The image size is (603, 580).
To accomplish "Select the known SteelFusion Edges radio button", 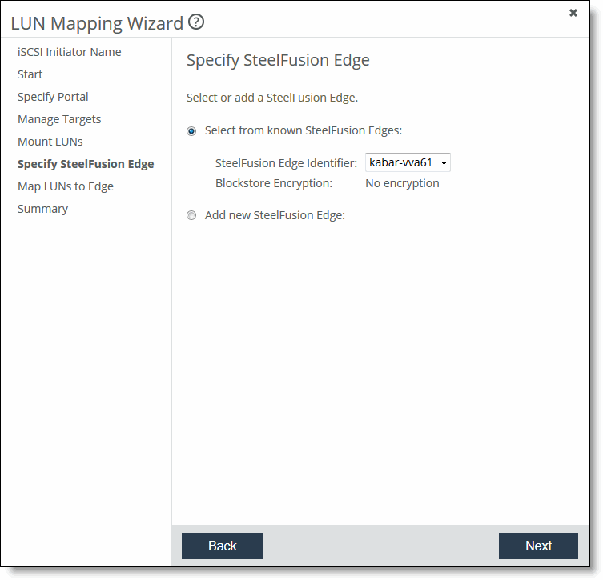I will [x=191, y=131].
